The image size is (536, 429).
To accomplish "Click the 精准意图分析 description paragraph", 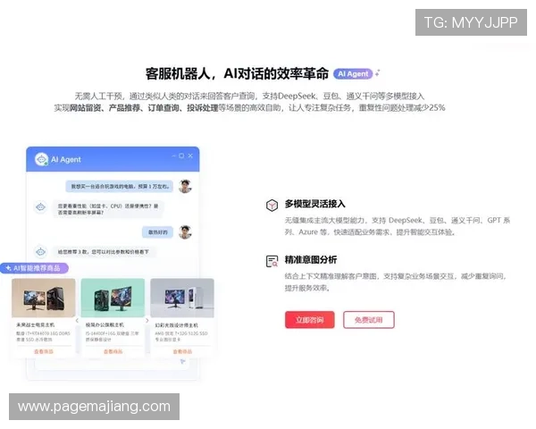I will [396, 282].
